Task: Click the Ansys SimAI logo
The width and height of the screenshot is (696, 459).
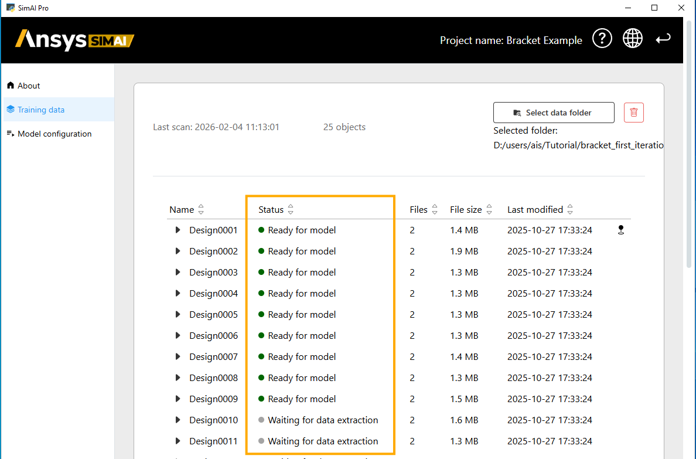Action: pyautogui.click(x=74, y=40)
